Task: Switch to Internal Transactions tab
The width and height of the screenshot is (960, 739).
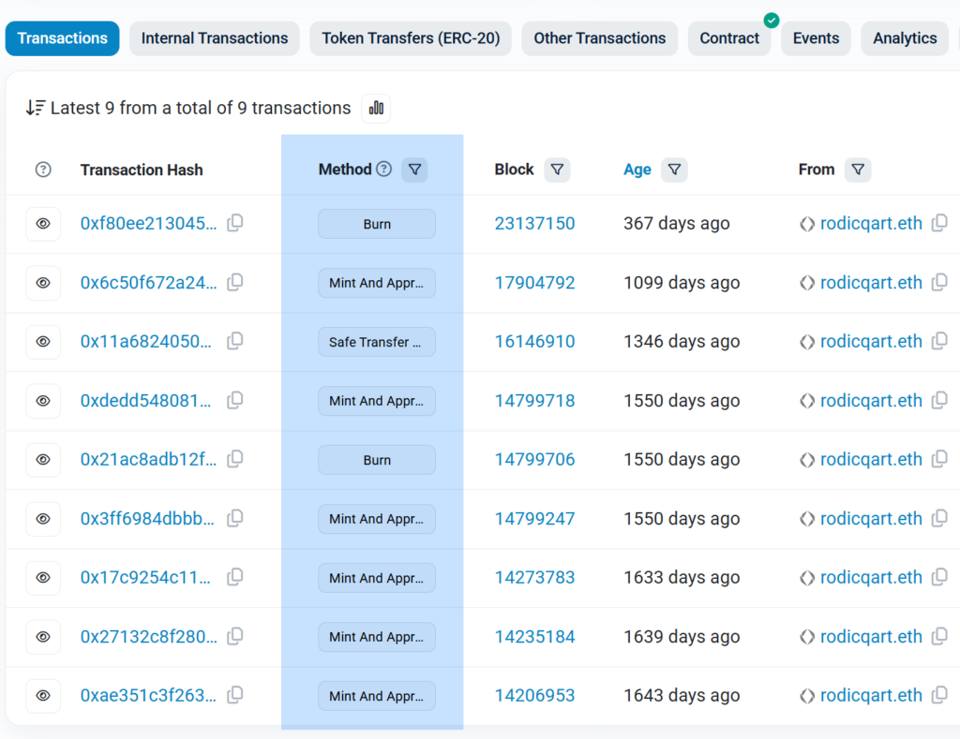Action: (215, 38)
